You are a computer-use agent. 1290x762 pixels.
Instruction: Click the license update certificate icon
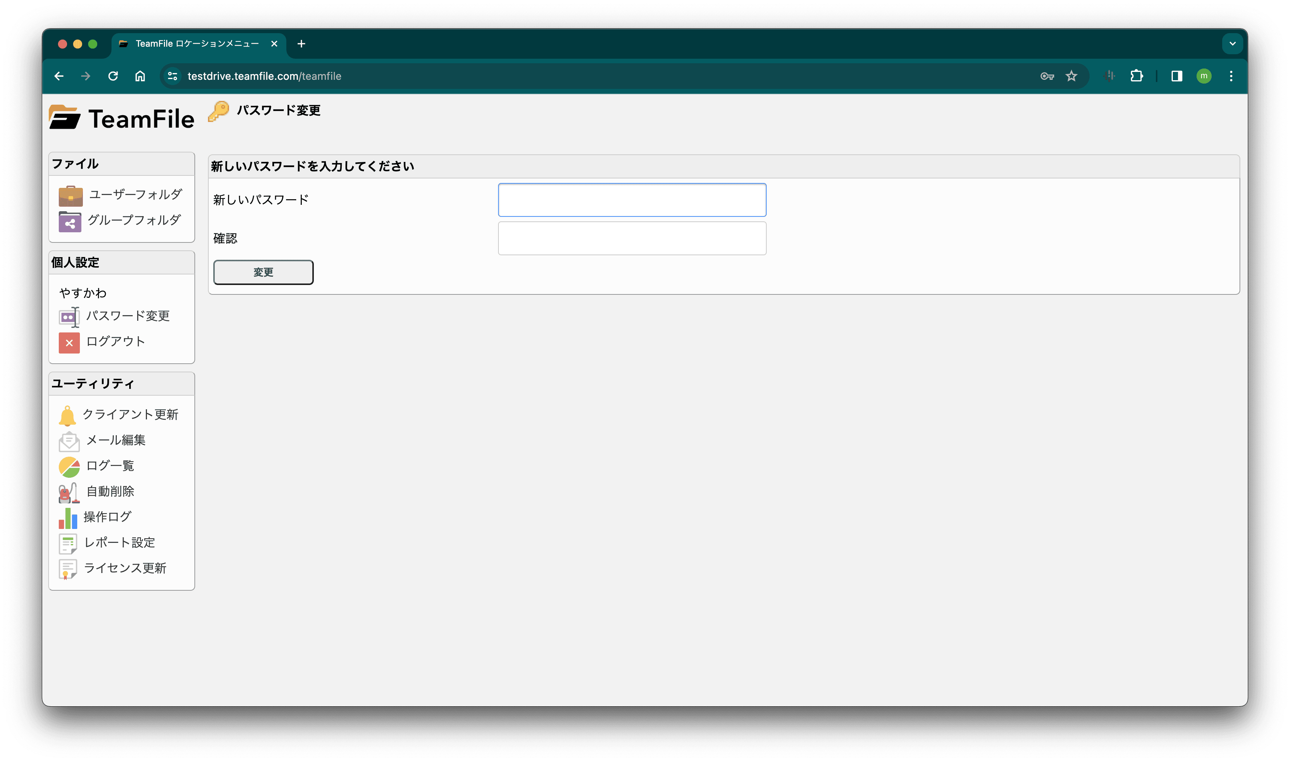coord(68,569)
